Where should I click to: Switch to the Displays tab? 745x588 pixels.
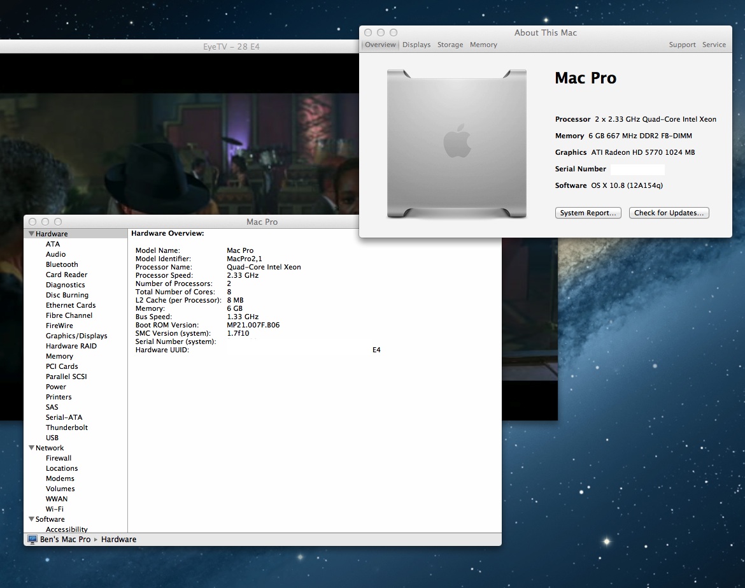tap(416, 45)
